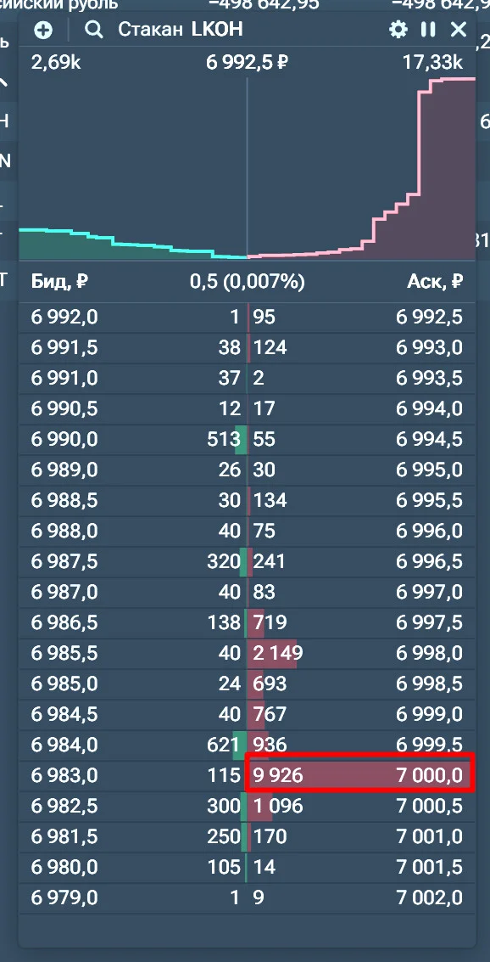Click best ask price 6 992,5

coord(429,318)
